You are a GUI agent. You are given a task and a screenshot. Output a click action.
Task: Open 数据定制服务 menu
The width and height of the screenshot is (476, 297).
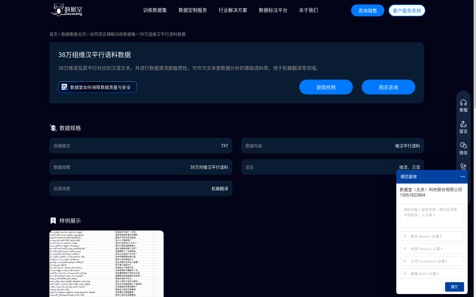point(193,10)
